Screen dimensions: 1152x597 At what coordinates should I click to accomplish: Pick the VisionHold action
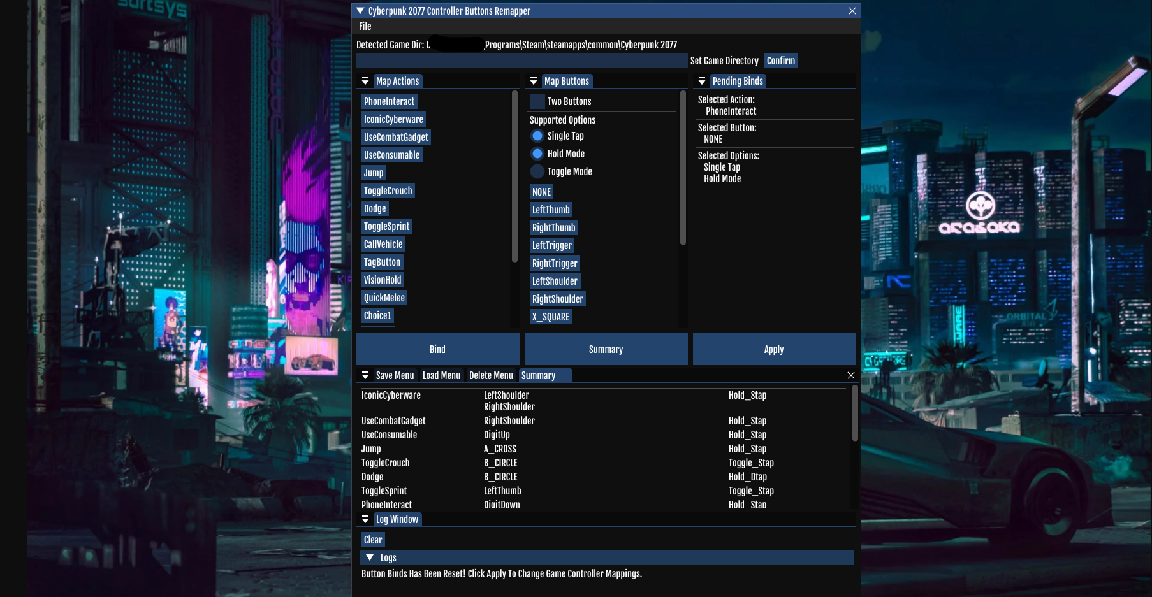tap(383, 280)
